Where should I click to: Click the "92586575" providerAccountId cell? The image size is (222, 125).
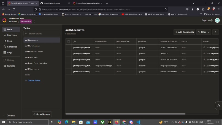point(169,54)
